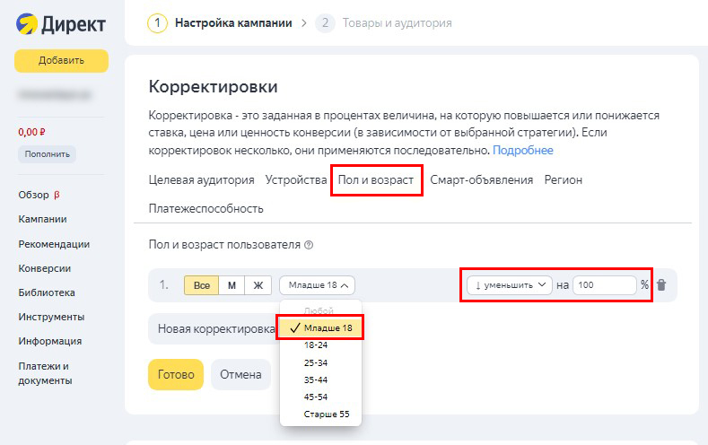Add a Новая корректировка row
Image resolution: width=708 pixels, height=445 pixels.
pos(216,329)
